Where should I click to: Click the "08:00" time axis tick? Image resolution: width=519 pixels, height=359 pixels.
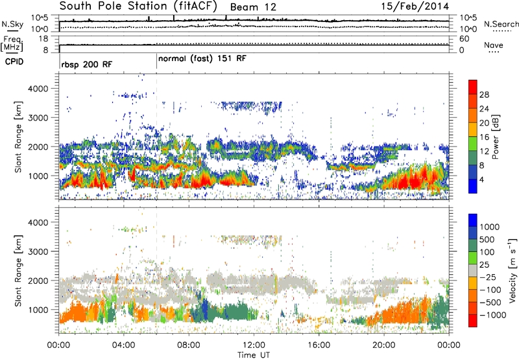point(189,345)
